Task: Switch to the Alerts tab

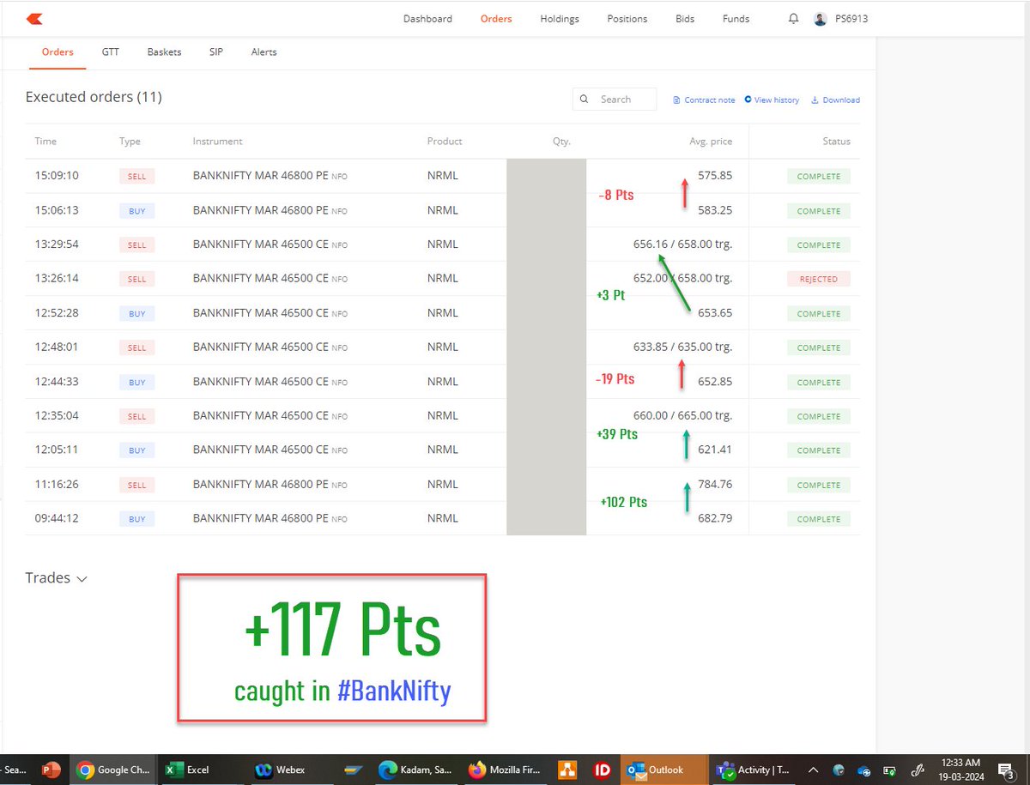Action: 264,52
